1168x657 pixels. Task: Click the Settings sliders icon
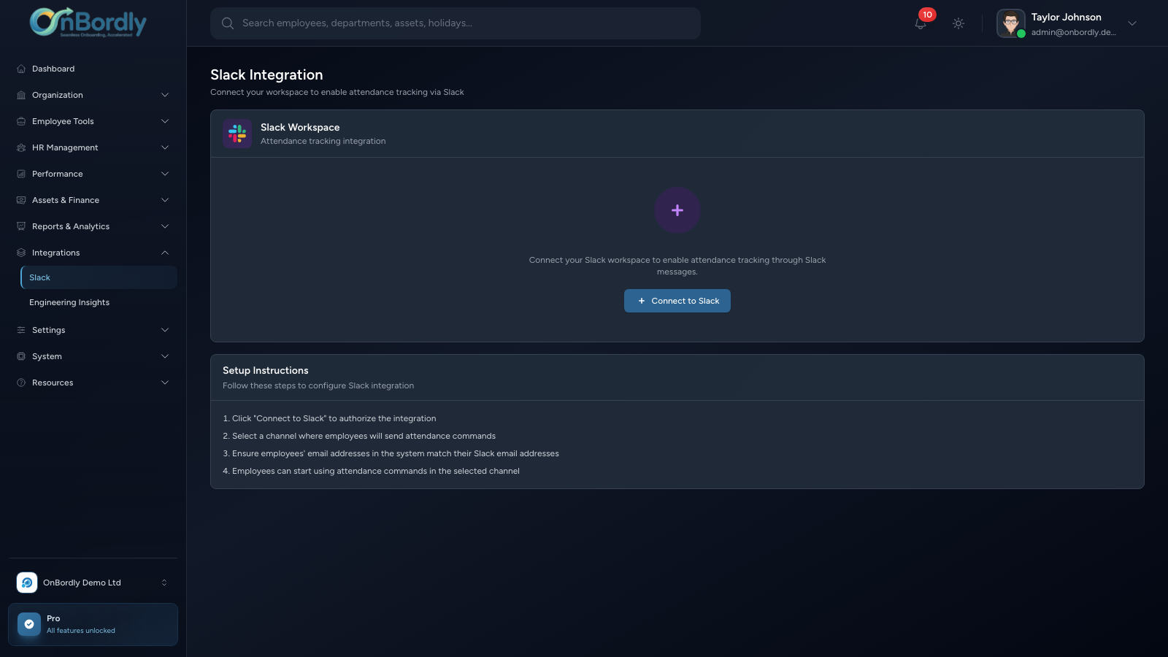tap(21, 330)
